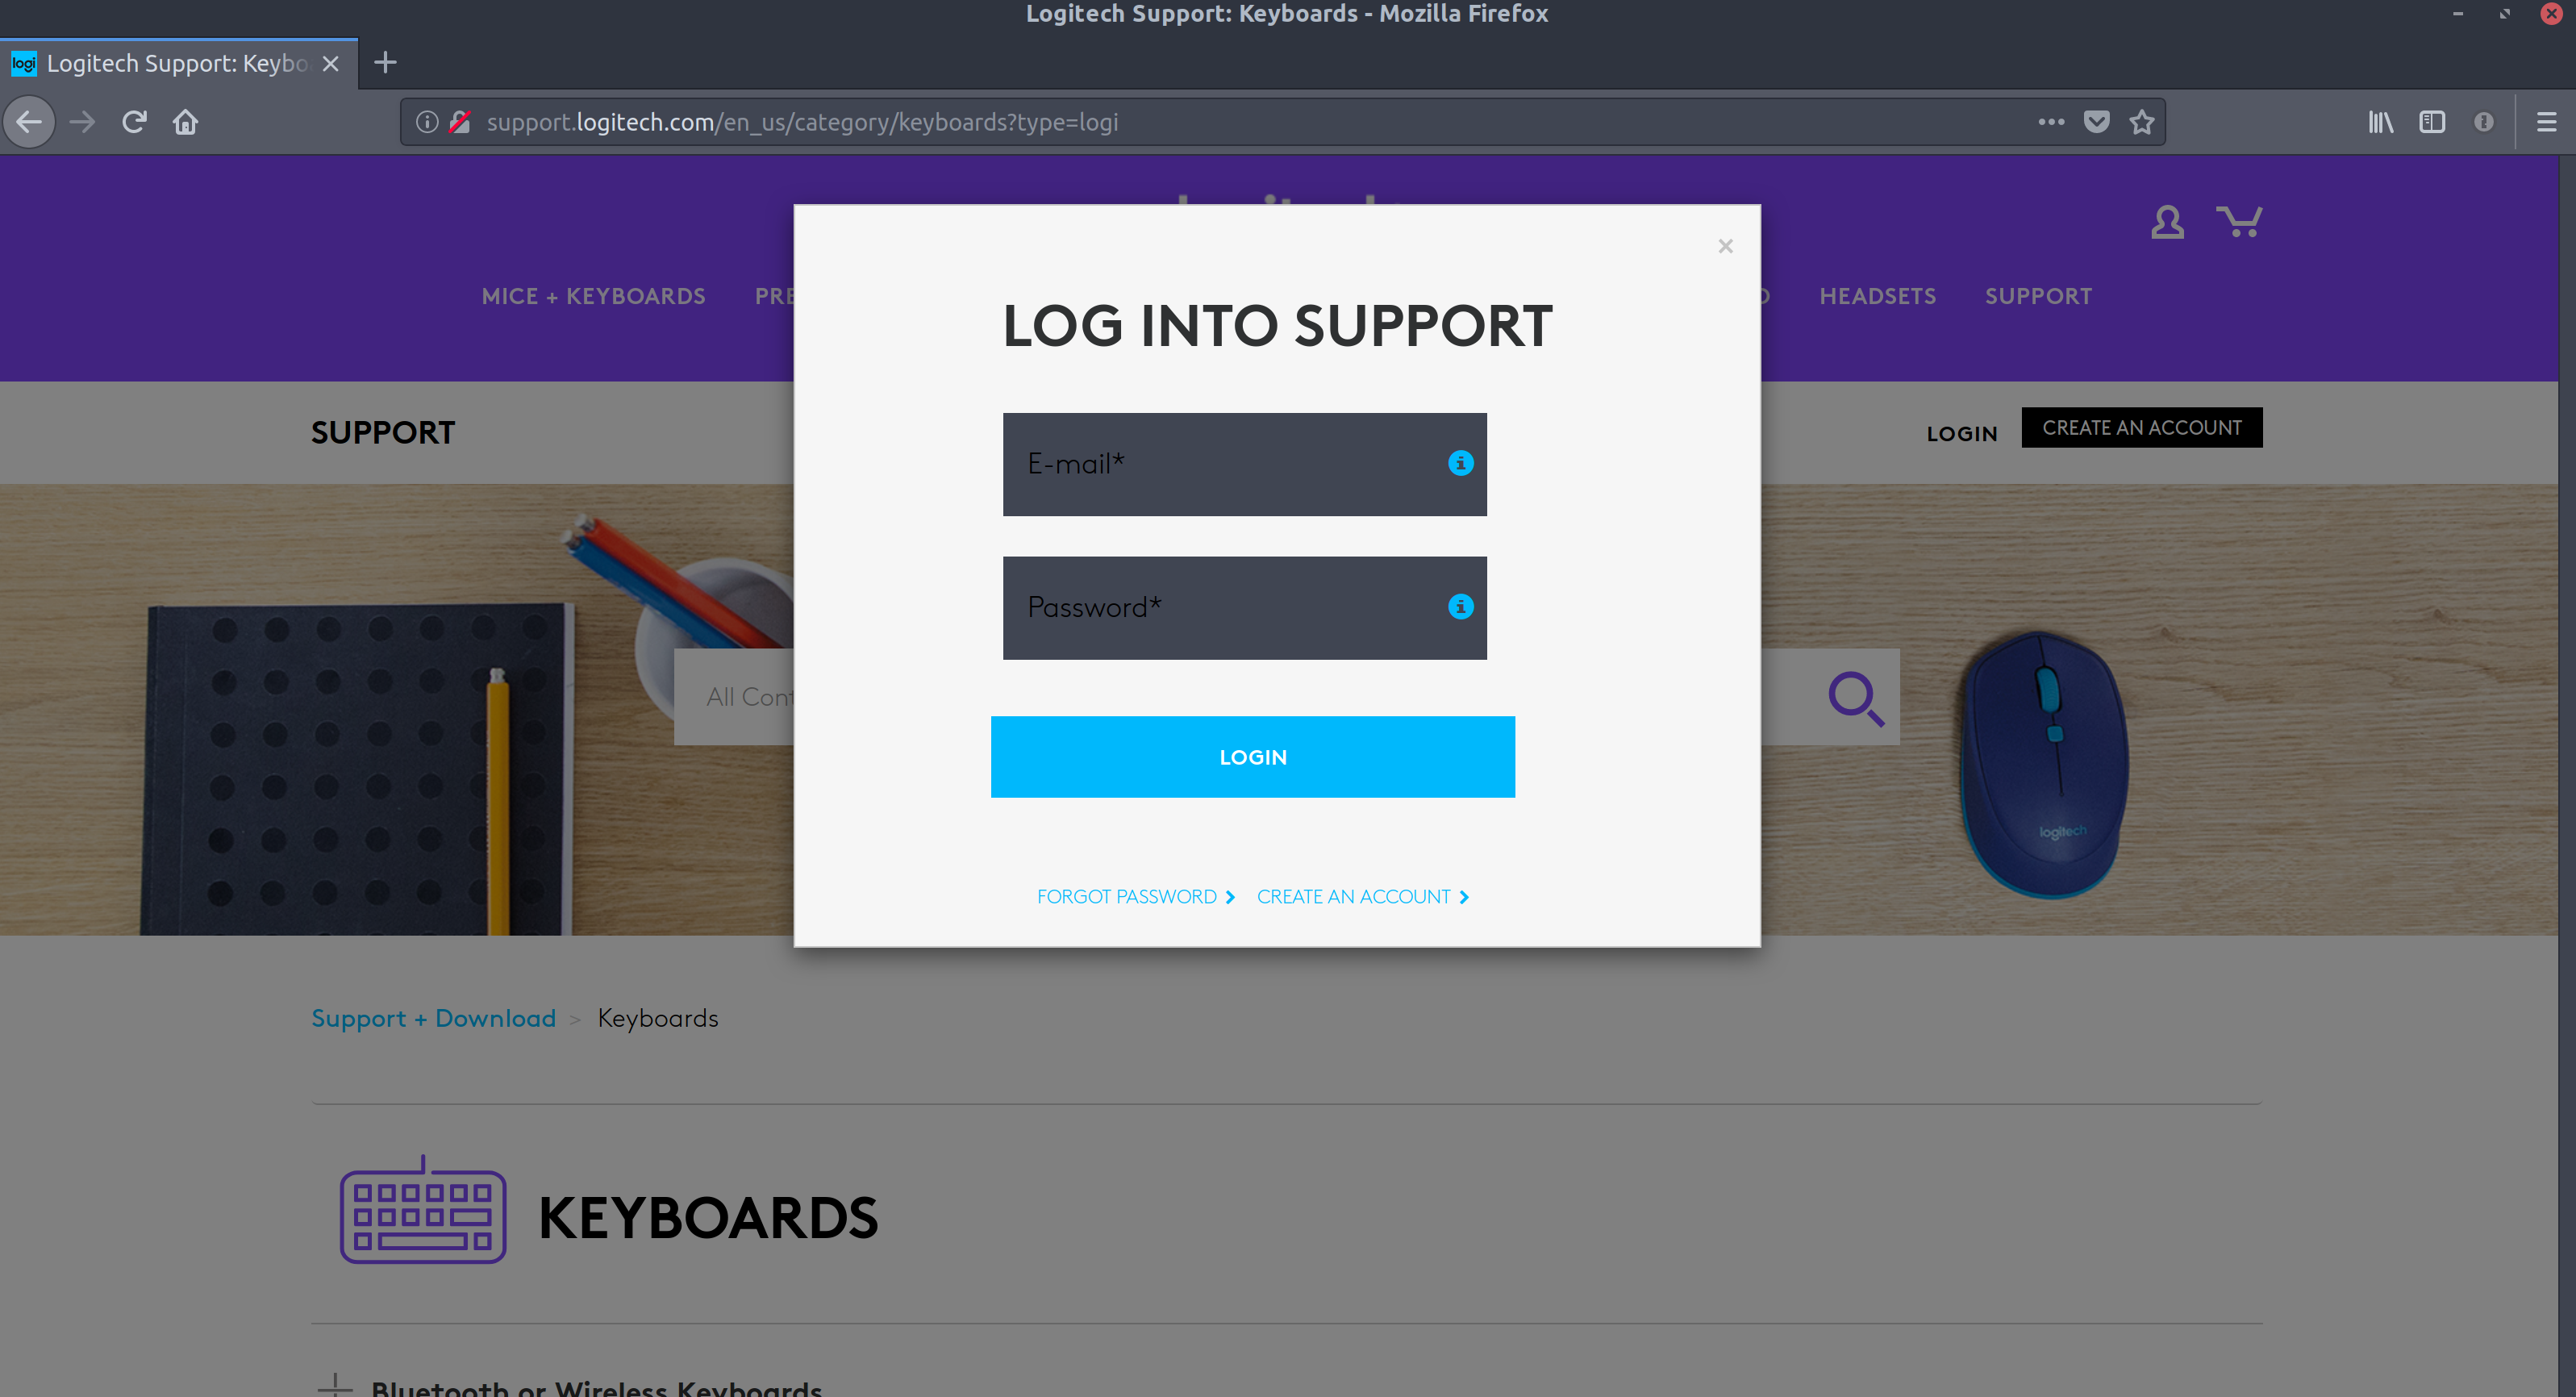Click the home button icon in toolbar
Image resolution: width=2576 pixels, height=1397 pixels.
[x=185, y=120]
